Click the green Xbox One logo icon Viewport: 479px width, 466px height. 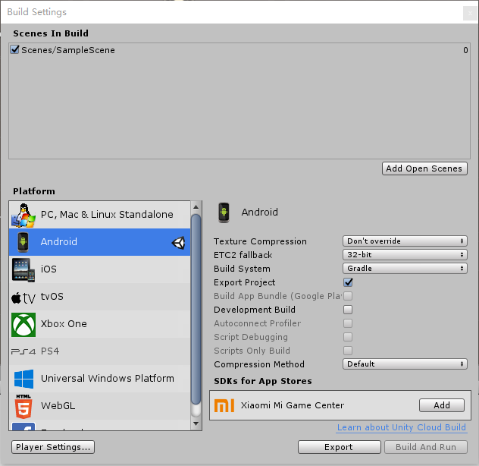tap(23, 324)
